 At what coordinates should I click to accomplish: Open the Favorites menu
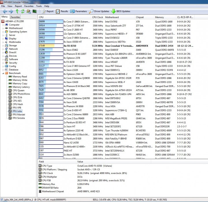(x=29, y=6)
